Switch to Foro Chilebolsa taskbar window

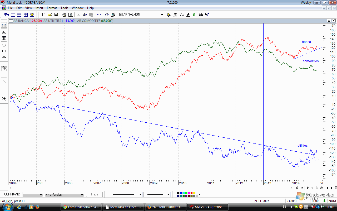coord(81,207)
